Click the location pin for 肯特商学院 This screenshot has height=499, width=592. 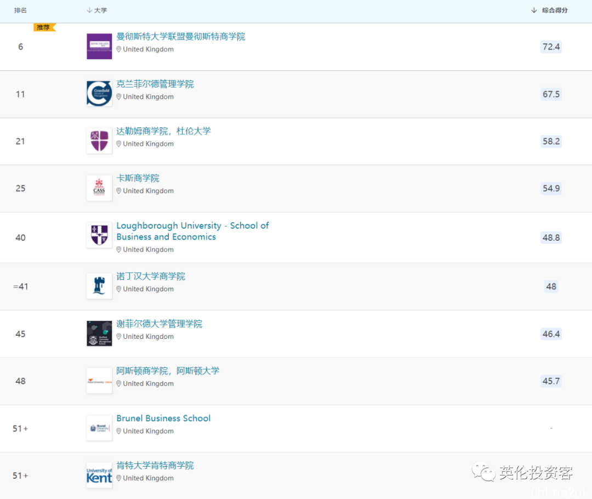(x=118, y=479)
